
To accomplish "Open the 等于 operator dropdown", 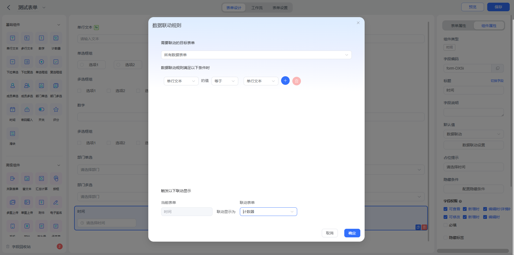I will click(225, 81).
